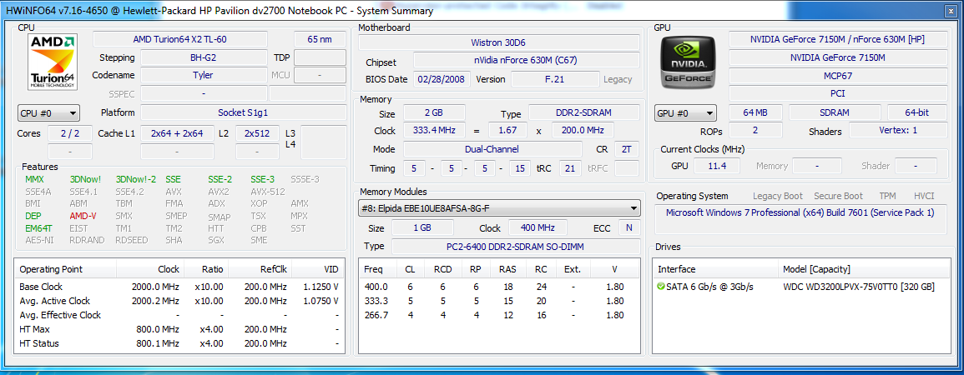Click the nVidia nForce 630M (C67) chipset field

[x=527, y=61]
